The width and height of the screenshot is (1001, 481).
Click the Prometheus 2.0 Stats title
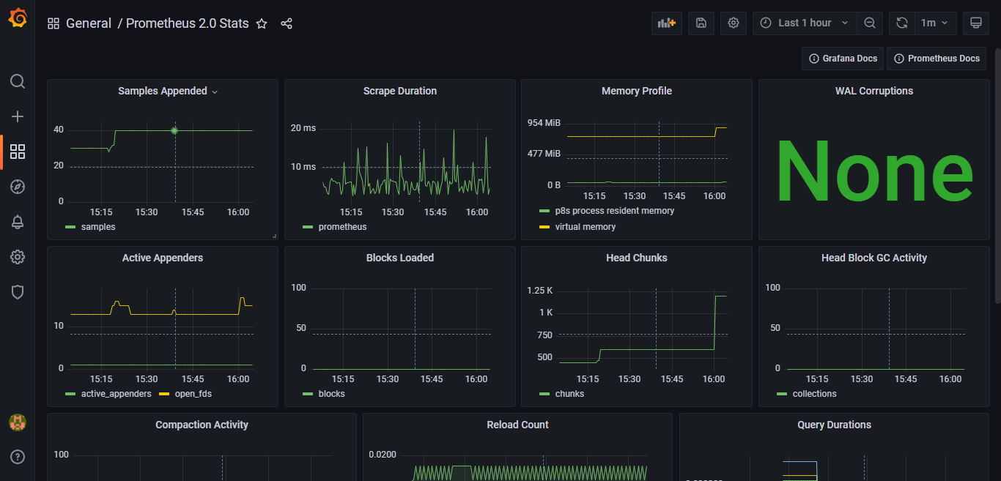tap(188, 23)
